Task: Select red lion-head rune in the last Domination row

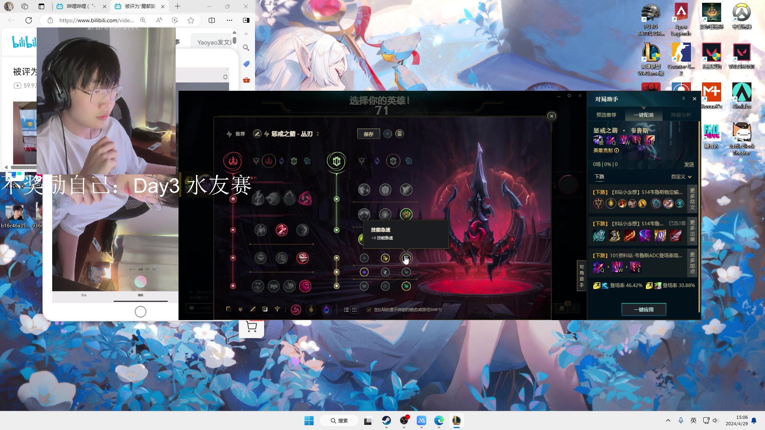Action: coord(305,286)
